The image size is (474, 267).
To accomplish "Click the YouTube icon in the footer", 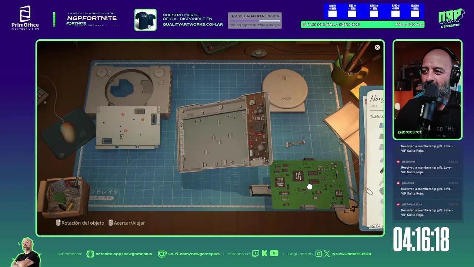I will [274, 254].
